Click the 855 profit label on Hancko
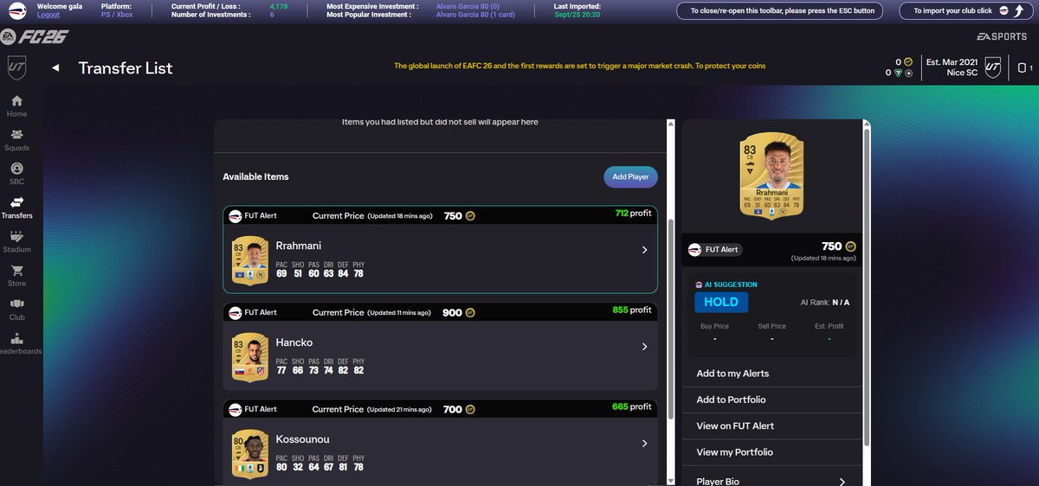 [632, 310]
